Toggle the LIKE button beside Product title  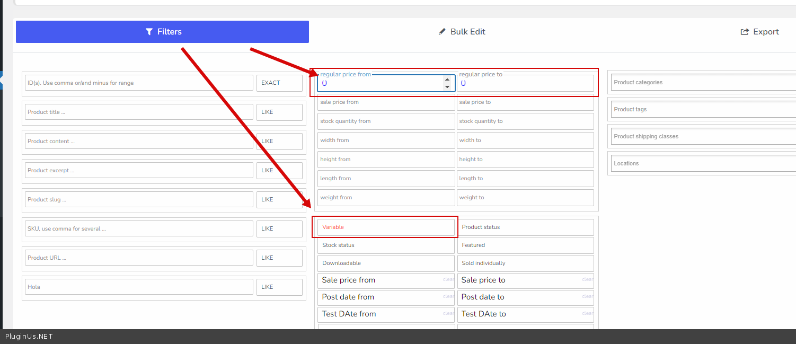[x=279, y=112]
